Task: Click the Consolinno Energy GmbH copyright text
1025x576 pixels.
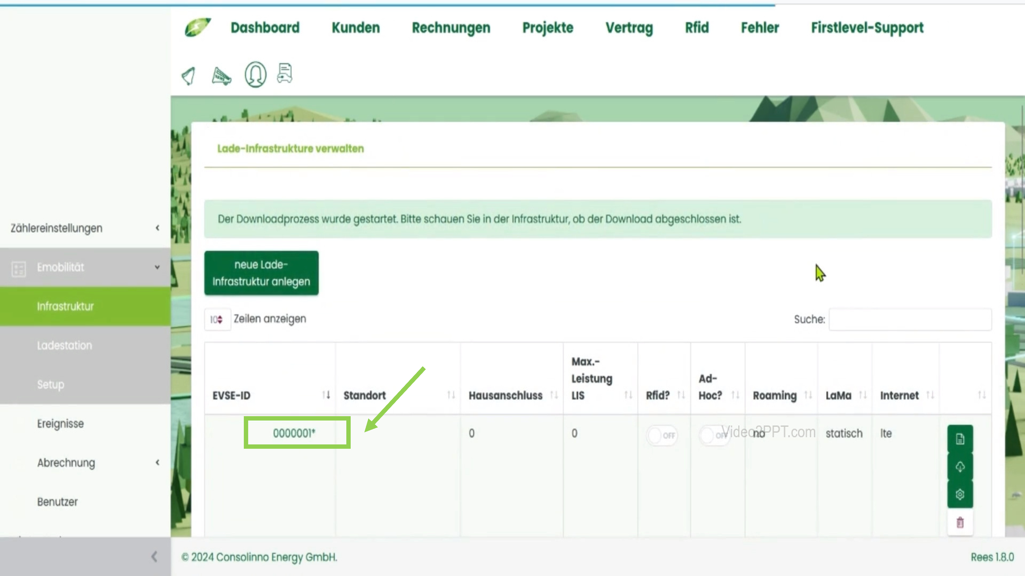Action: [259, 557]
